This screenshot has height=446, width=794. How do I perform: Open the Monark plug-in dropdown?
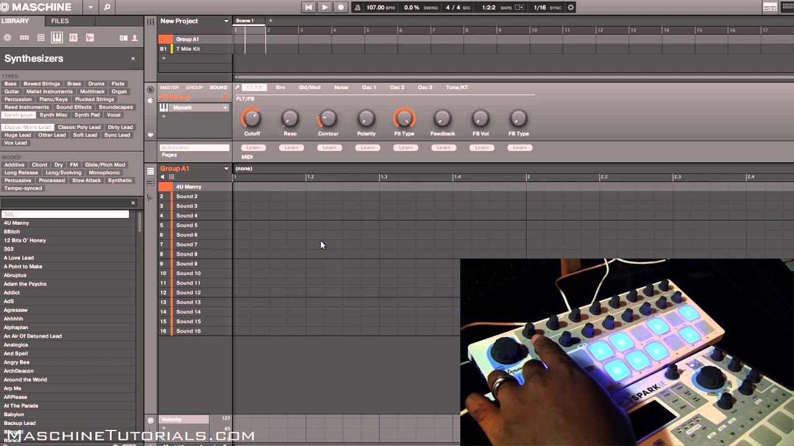coord(225,108)
